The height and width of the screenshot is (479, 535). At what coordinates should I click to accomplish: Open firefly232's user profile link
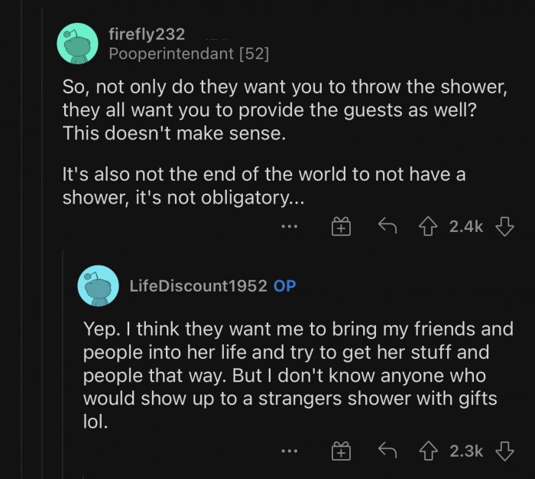(147, 34)
